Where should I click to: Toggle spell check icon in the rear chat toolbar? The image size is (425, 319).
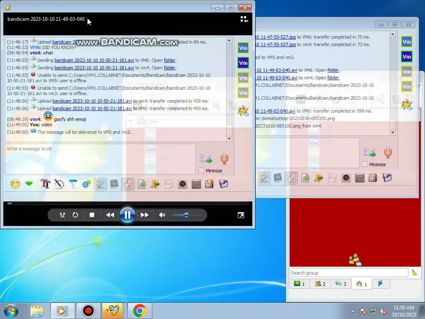click(x=264, y=178)
